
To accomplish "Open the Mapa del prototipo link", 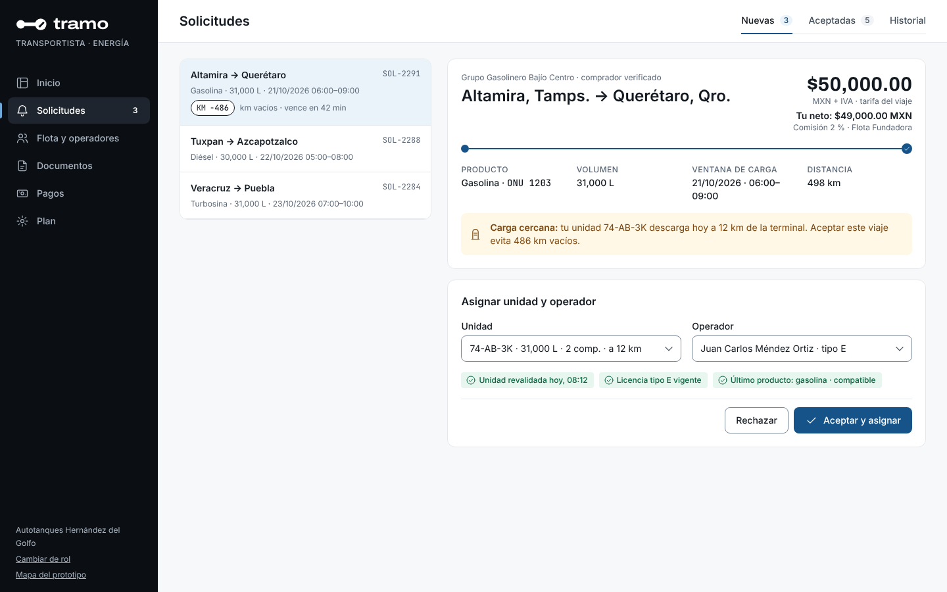I will (51, 575).
